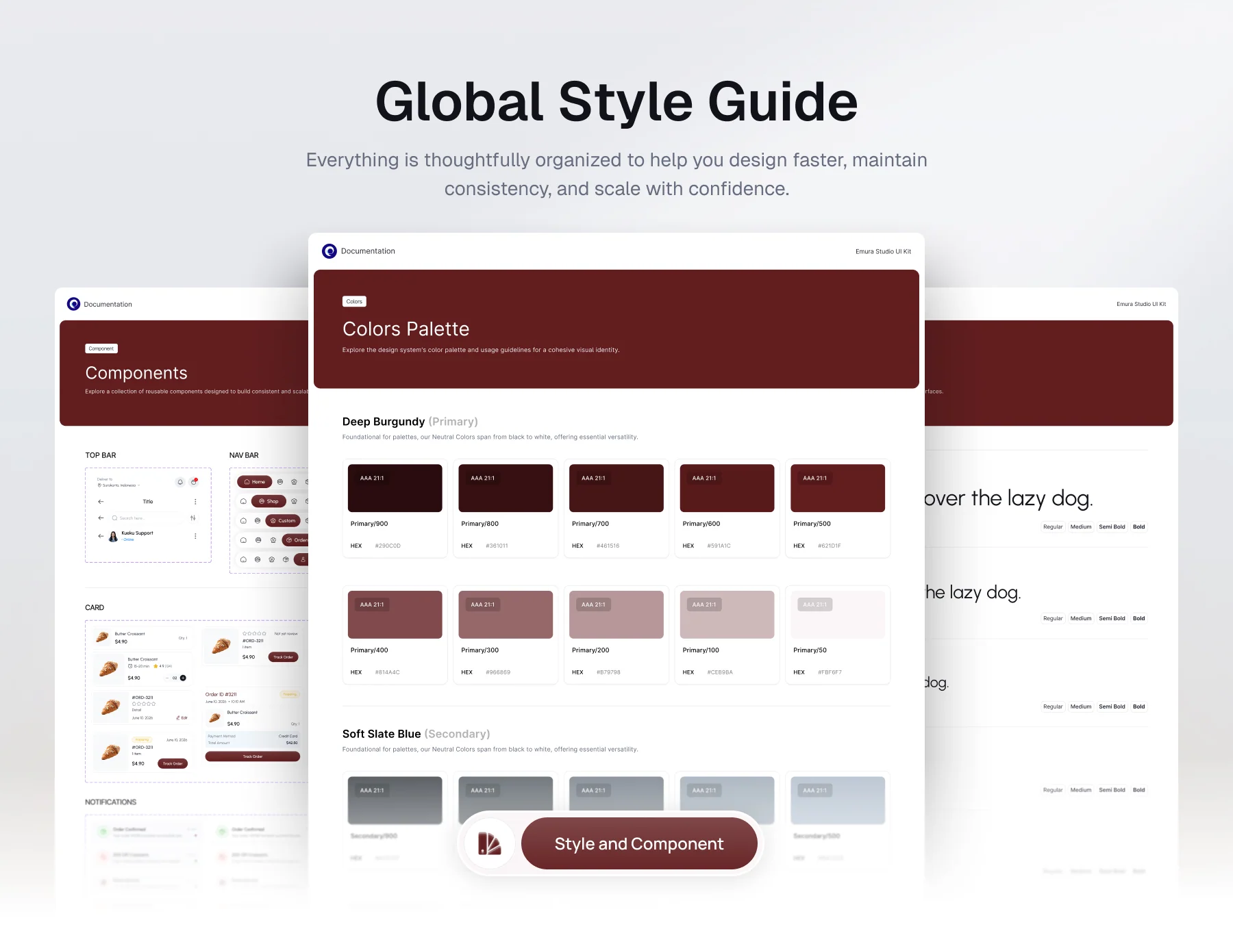Click Medium tag in 'he lazy dog.' row
1233x931 pixels.
(x=1081, y=619)
